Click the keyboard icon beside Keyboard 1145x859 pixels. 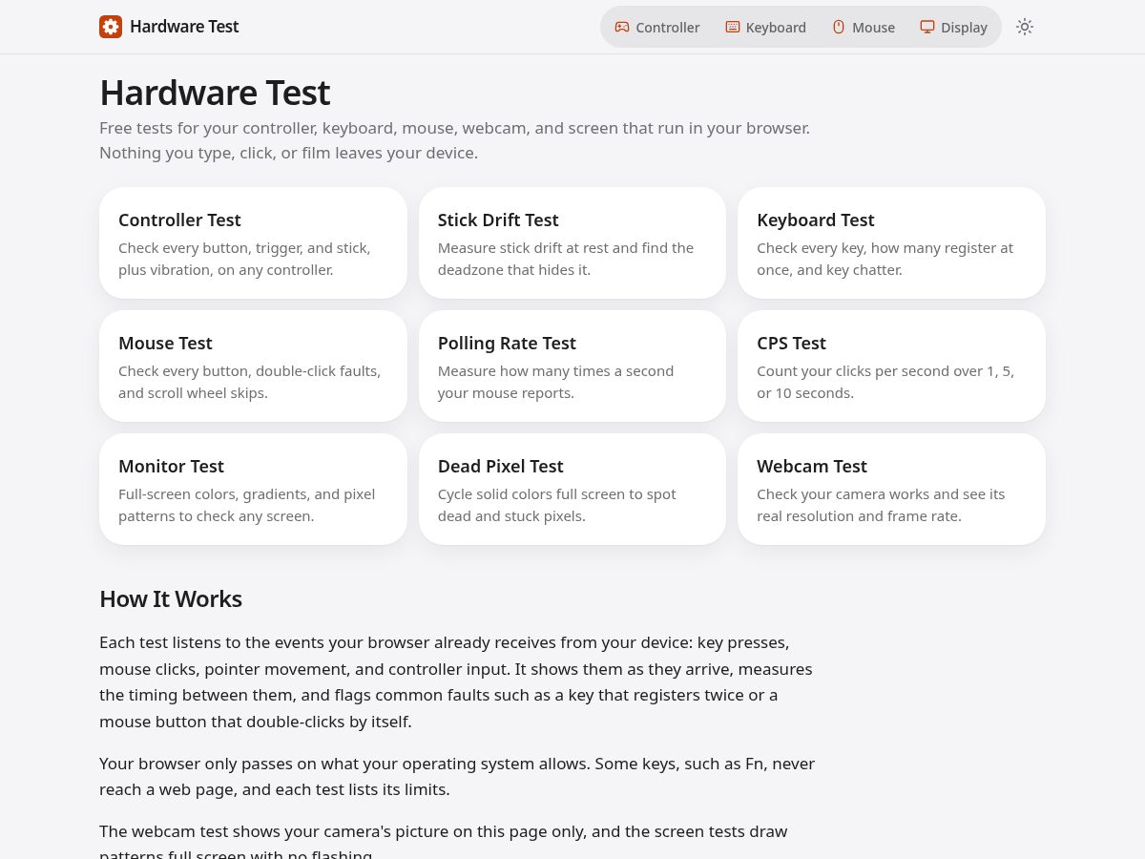click(x=733, y=27)
